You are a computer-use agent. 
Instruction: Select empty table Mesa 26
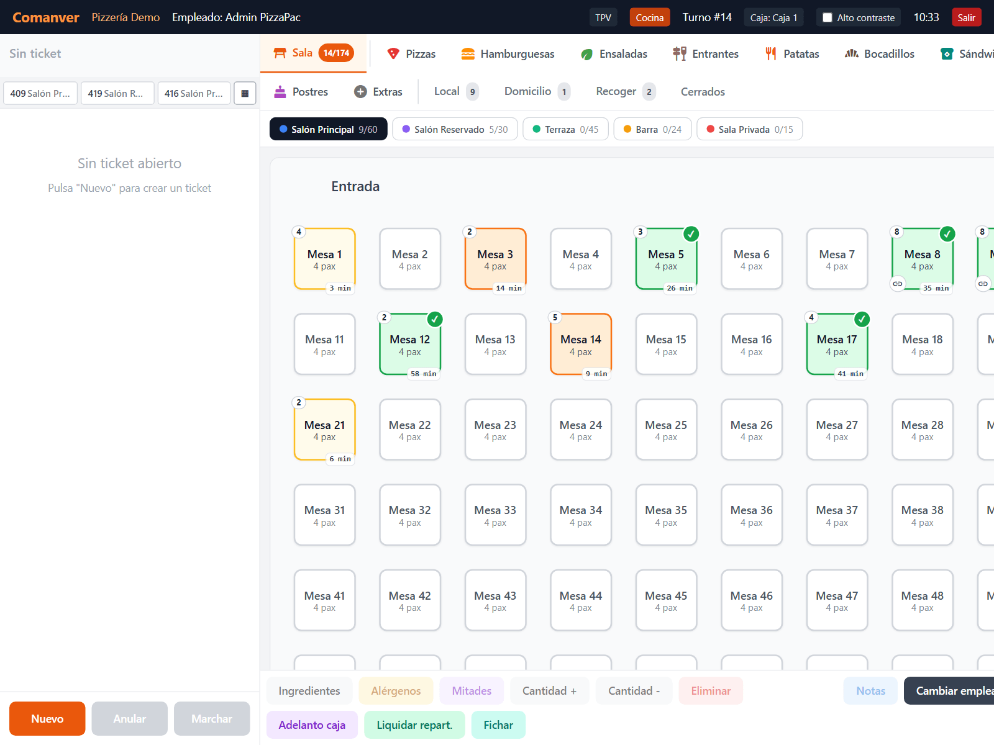click(x=752, y=430)
